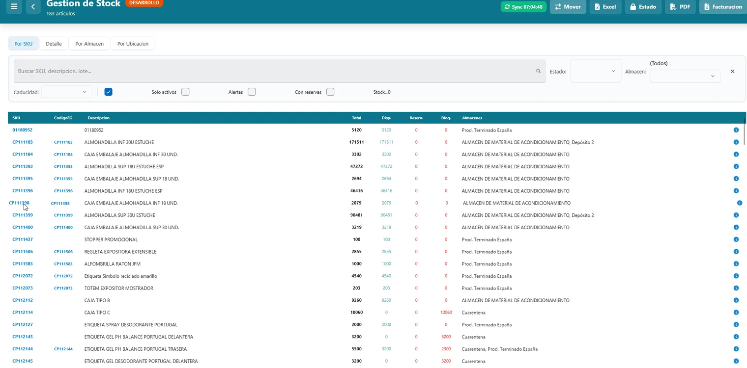Switch to Por SKU tab
The width and height of the screenshot is (747, 368).
24,44
